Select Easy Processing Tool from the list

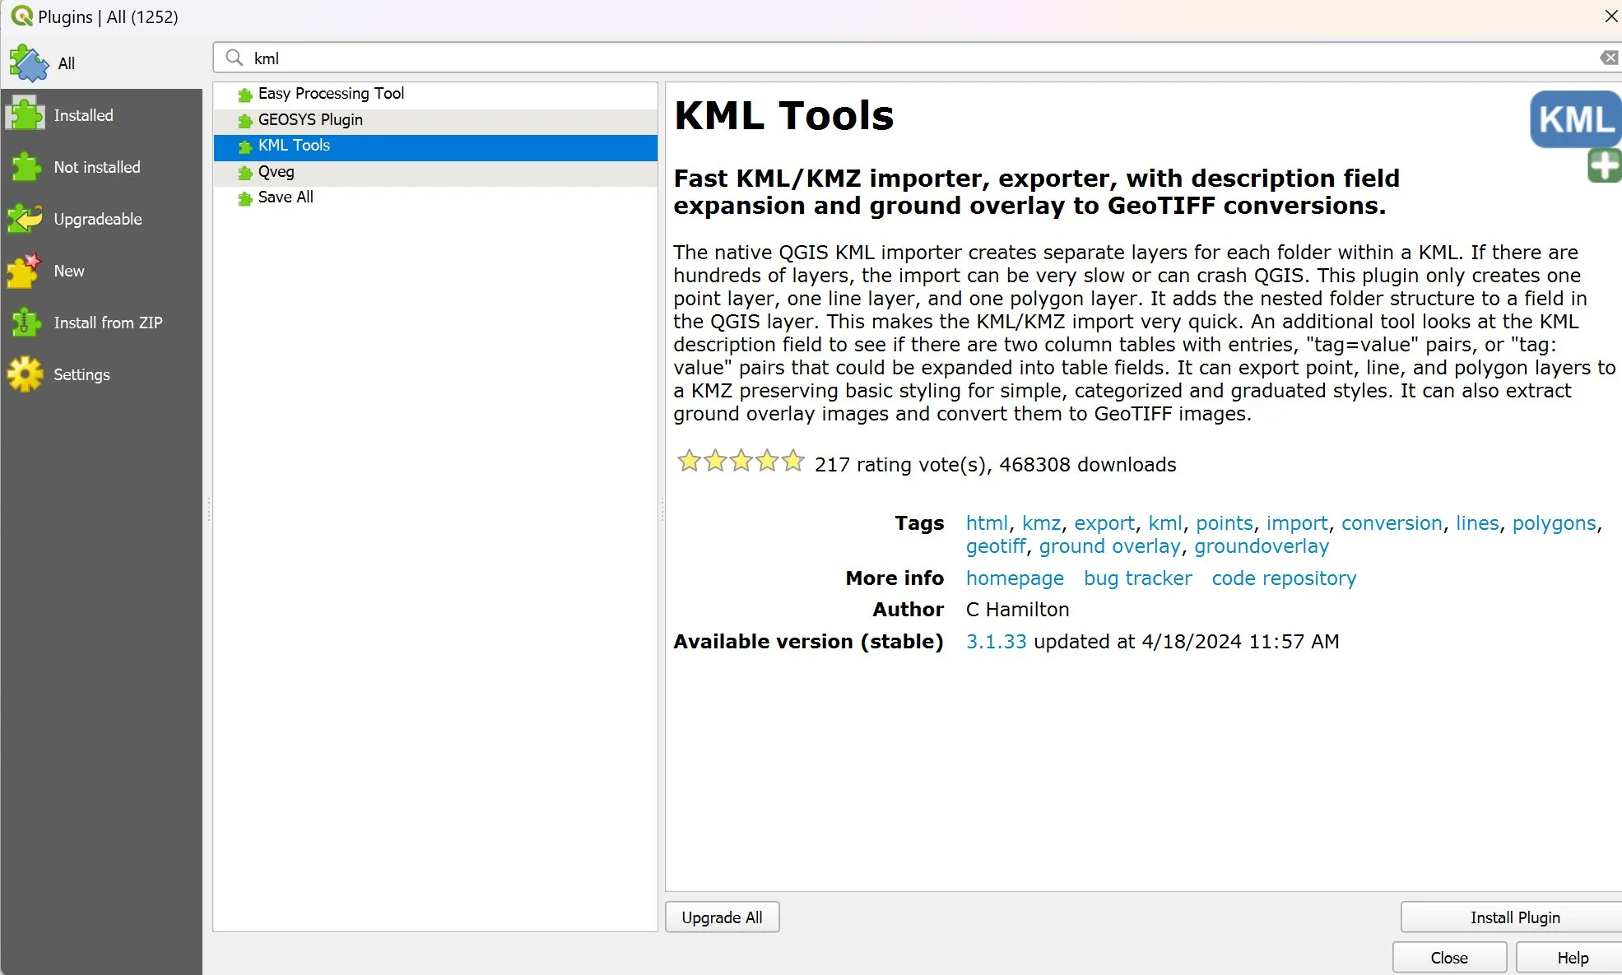331,93
